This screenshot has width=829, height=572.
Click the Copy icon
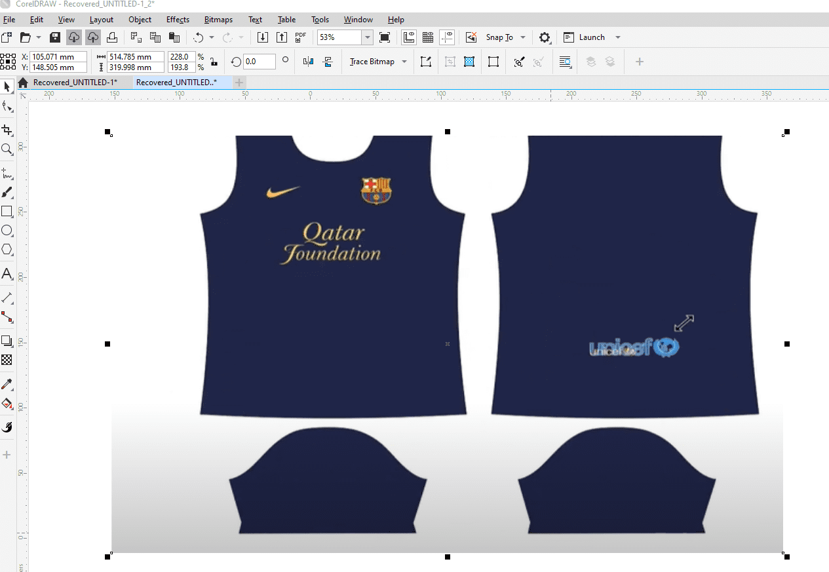pos(155,37)
